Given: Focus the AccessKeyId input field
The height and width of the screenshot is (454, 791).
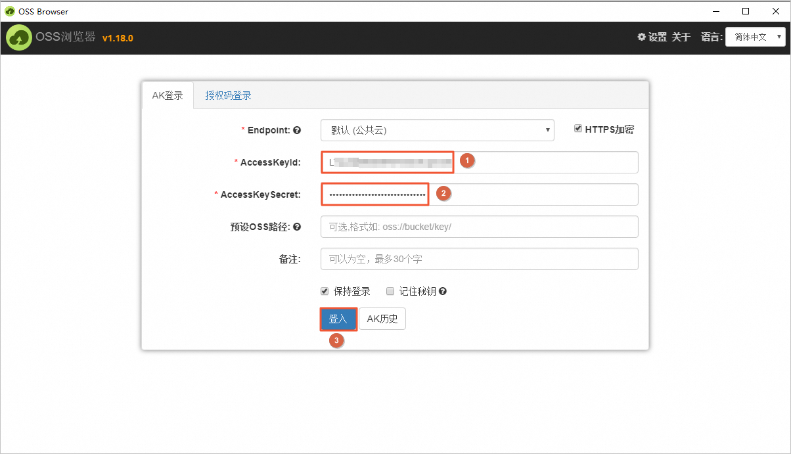Looking at the screenshot, I should pos(480,162).
